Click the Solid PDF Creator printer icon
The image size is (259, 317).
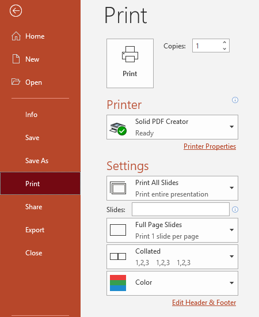(118, 129)
